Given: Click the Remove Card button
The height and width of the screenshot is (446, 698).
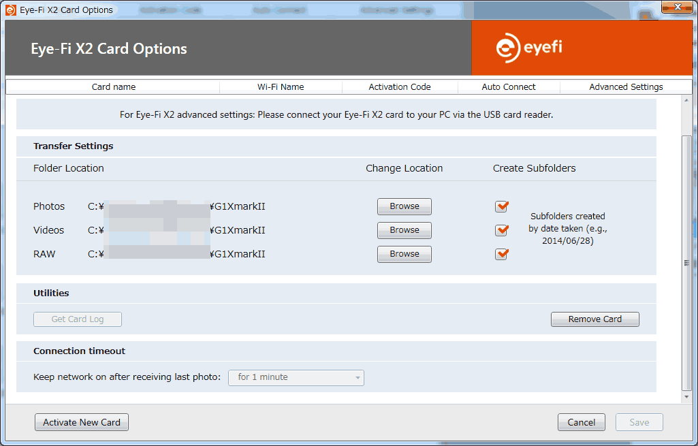Looking at the screenshot, I should [x=594, y=319].
